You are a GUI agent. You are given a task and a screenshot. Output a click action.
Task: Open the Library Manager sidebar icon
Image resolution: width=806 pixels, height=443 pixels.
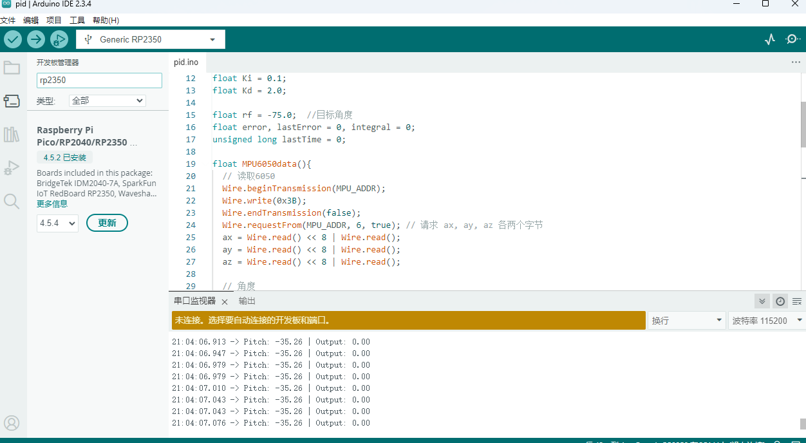[12, 135]
